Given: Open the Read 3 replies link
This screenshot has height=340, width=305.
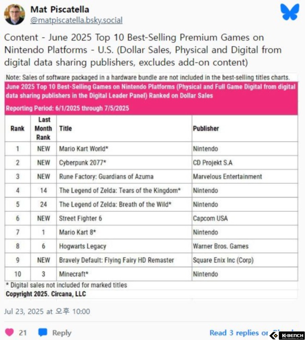Looking at the screenshot, I should [x=239, y=333].
